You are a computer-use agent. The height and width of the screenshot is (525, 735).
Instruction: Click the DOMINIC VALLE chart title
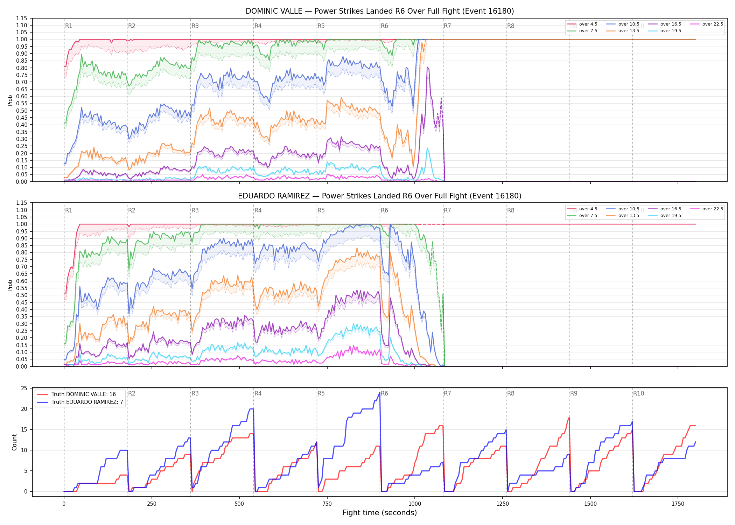coord(380,11)
